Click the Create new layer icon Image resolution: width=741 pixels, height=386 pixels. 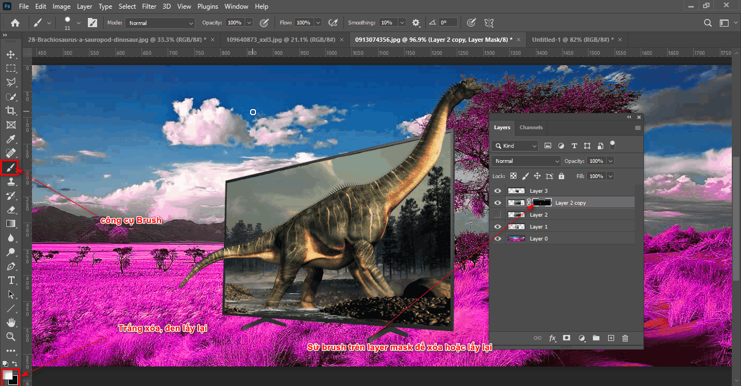pyautogui.click(x=610, y=338)
